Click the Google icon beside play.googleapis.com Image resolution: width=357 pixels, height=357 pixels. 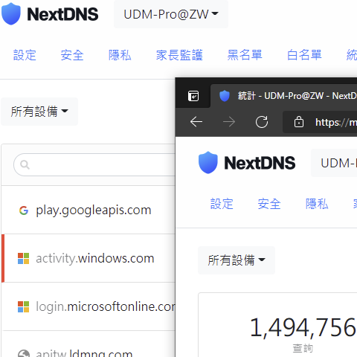pos(24,210)
